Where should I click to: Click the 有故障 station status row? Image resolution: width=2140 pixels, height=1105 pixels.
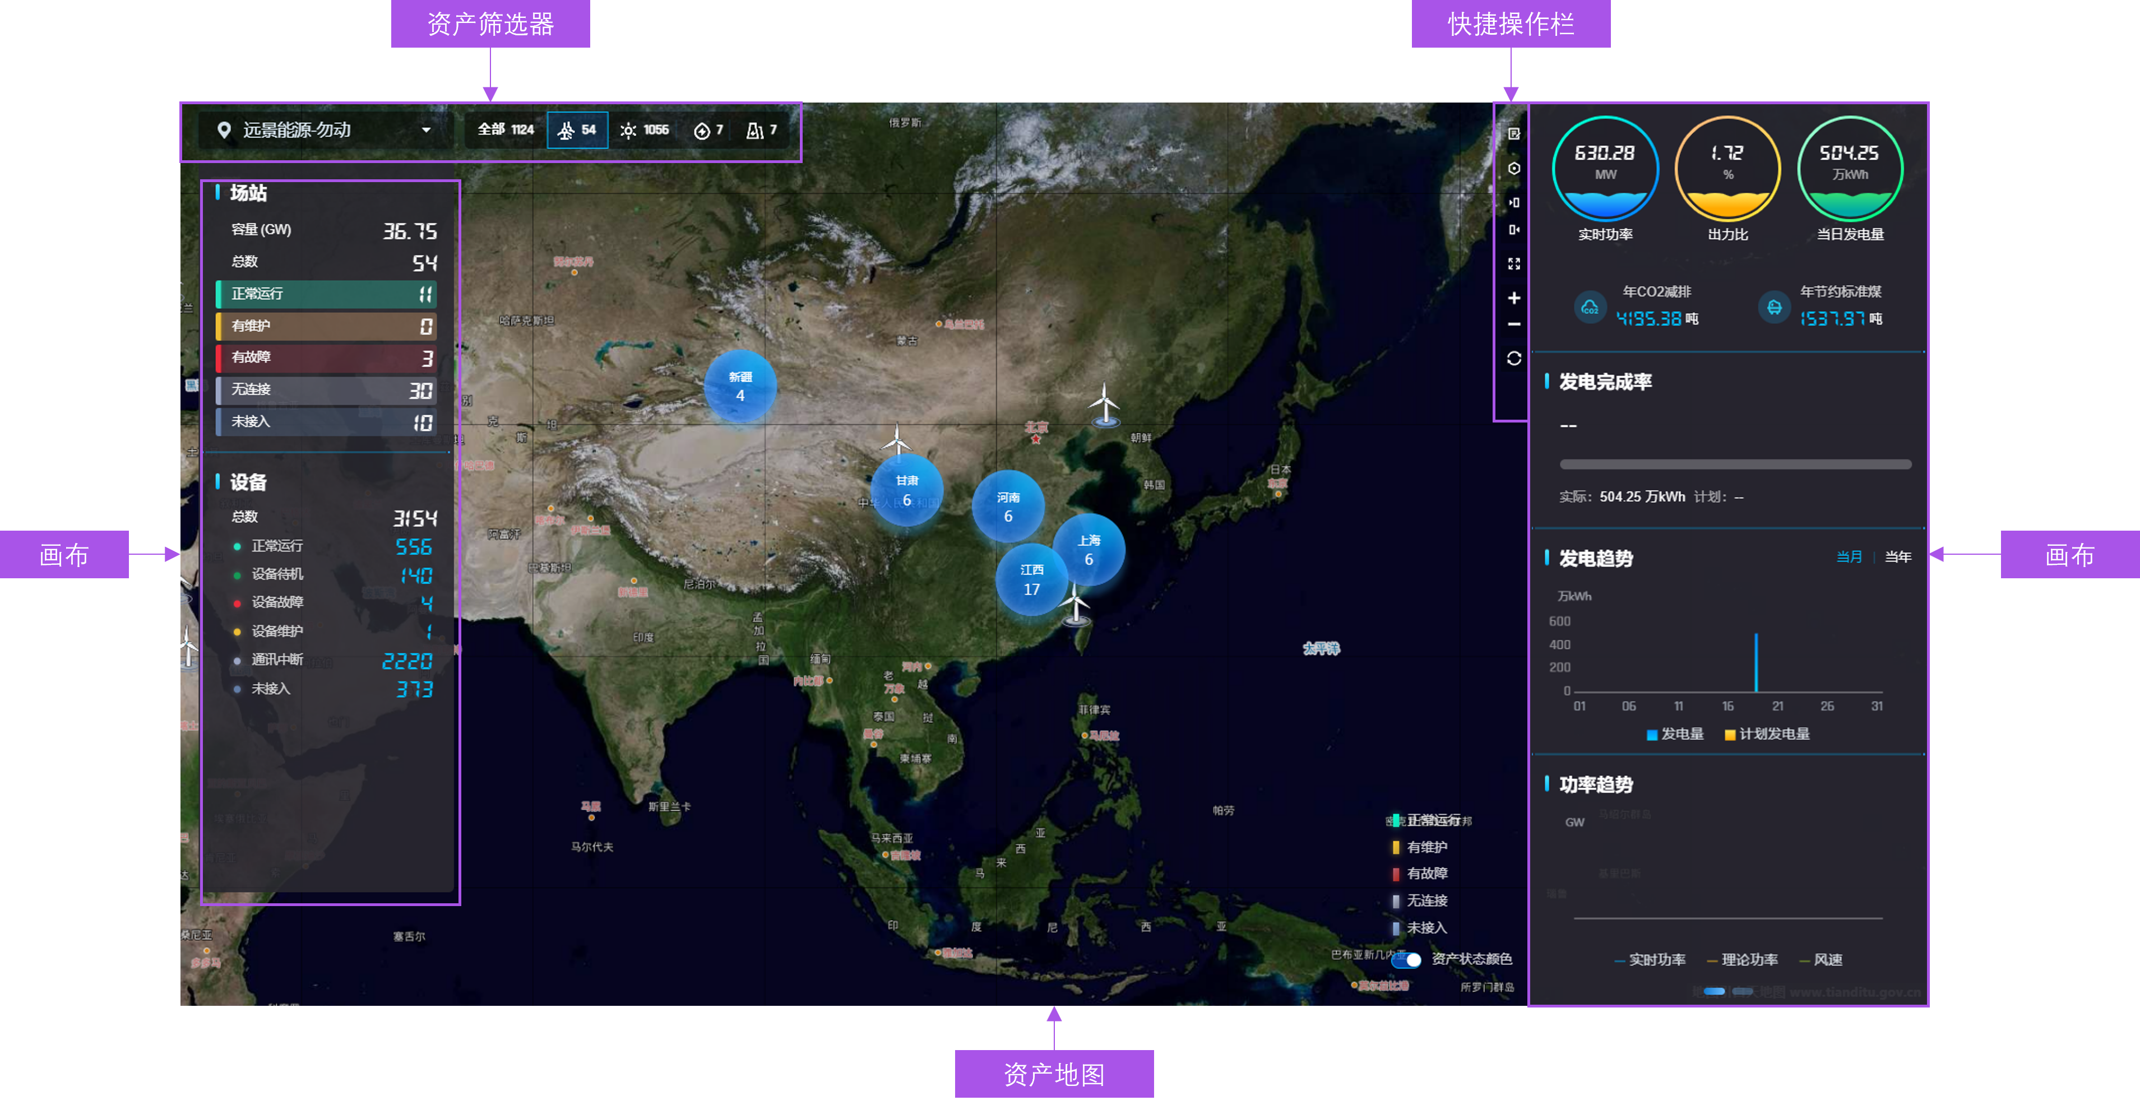coord(326,358)
